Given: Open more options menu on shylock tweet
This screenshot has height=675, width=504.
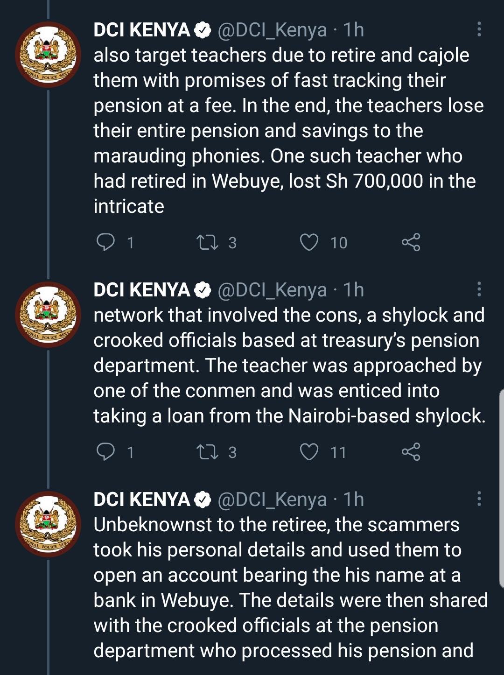Looking at the screenshot, I should pyautogui.click(x=479, y=289).
